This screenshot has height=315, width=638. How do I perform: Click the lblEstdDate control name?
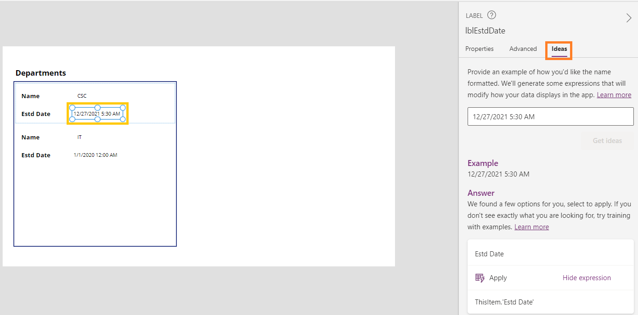pyautogui.click(x=485, y=31)
